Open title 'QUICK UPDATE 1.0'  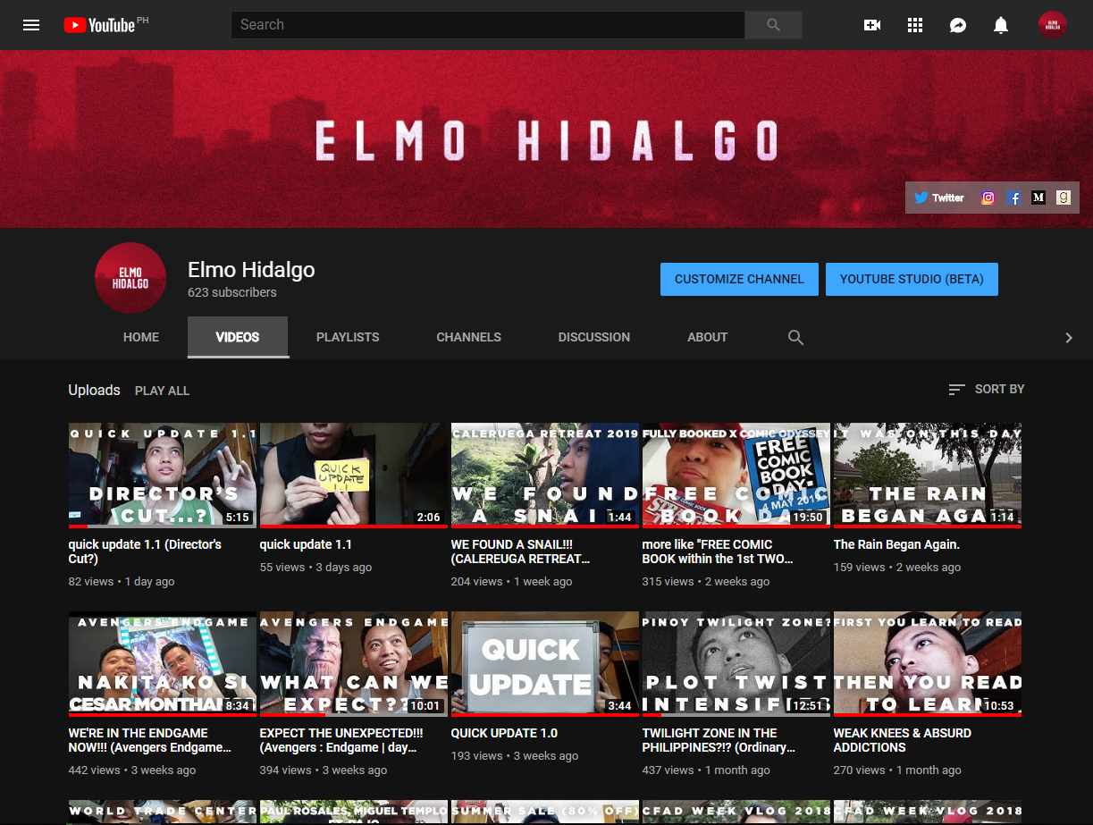(x=504, y=733)
